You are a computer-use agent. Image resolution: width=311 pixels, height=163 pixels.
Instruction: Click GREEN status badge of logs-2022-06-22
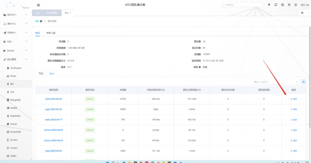point(90,109)
